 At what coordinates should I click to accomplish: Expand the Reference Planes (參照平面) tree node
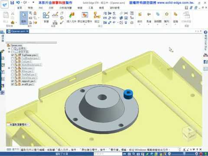pos(9,52)
